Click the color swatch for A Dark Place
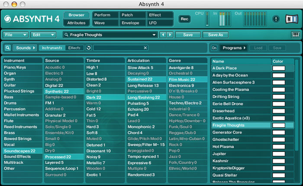 (x=279, y=68)
